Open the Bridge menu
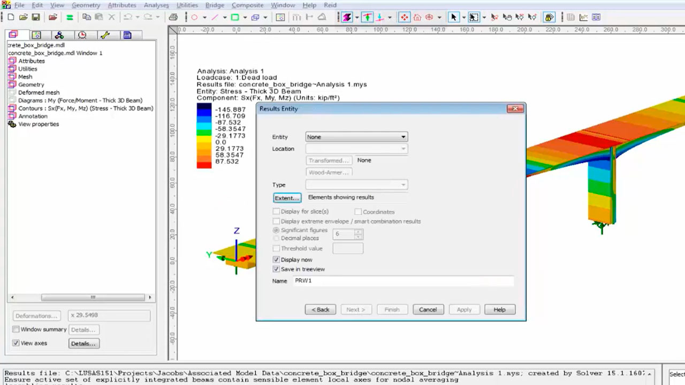This screenshot has width=685, height=385. [x=214, y=5]
